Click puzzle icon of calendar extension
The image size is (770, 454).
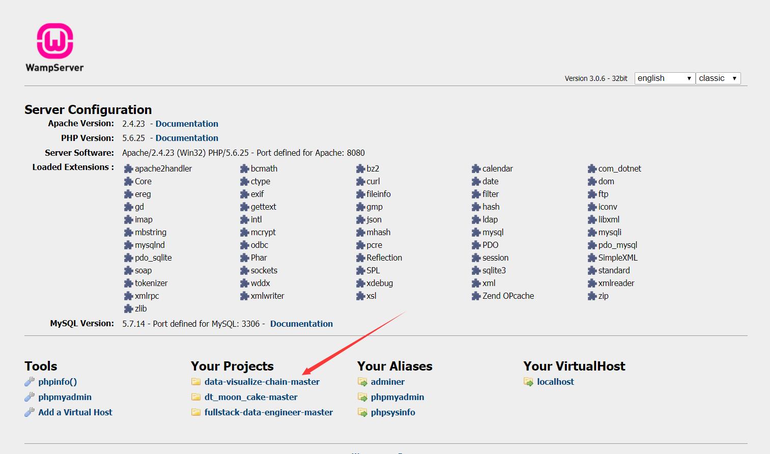click(476, 168)
